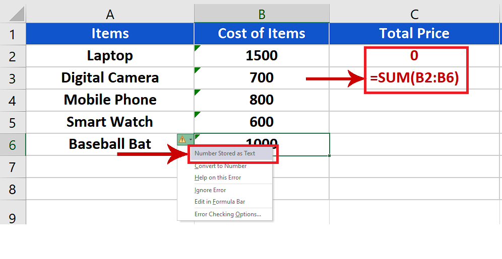Image resolution: width=502 pixels, height=259 pixels.
Task: Choose Convert to Number
Action: 221,166
